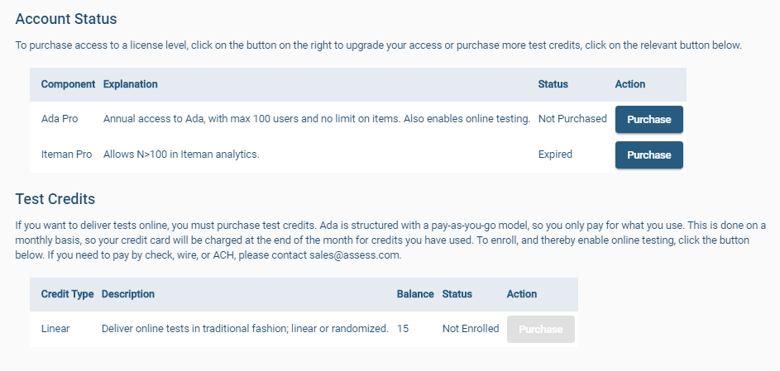Image resolution: width=780 pixels, height=371 pixels.
Task: Click the Component column header
Action: [68, 84]
